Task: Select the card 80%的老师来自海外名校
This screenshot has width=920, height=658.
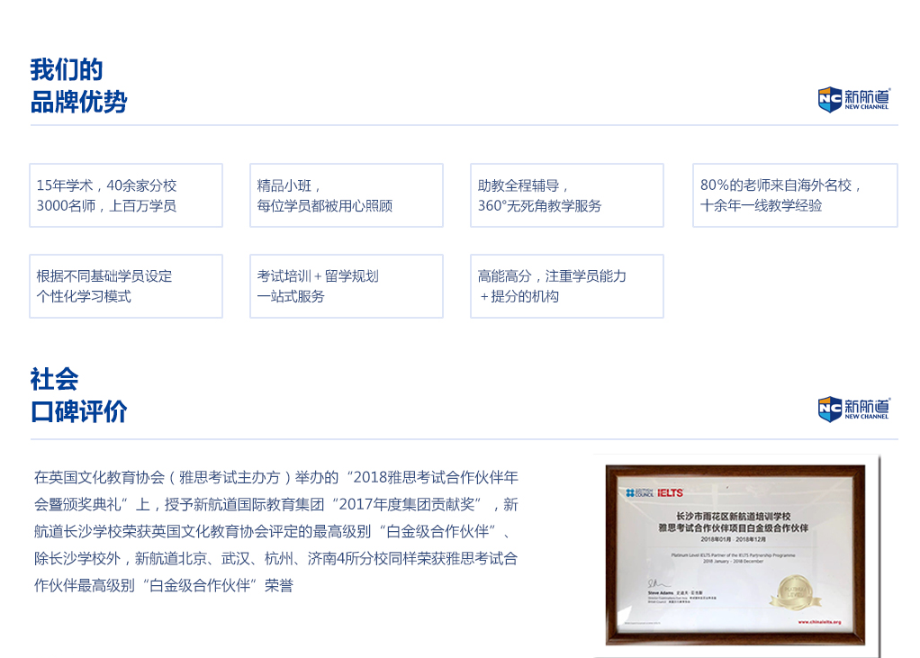Action: [x=795, y=195]
